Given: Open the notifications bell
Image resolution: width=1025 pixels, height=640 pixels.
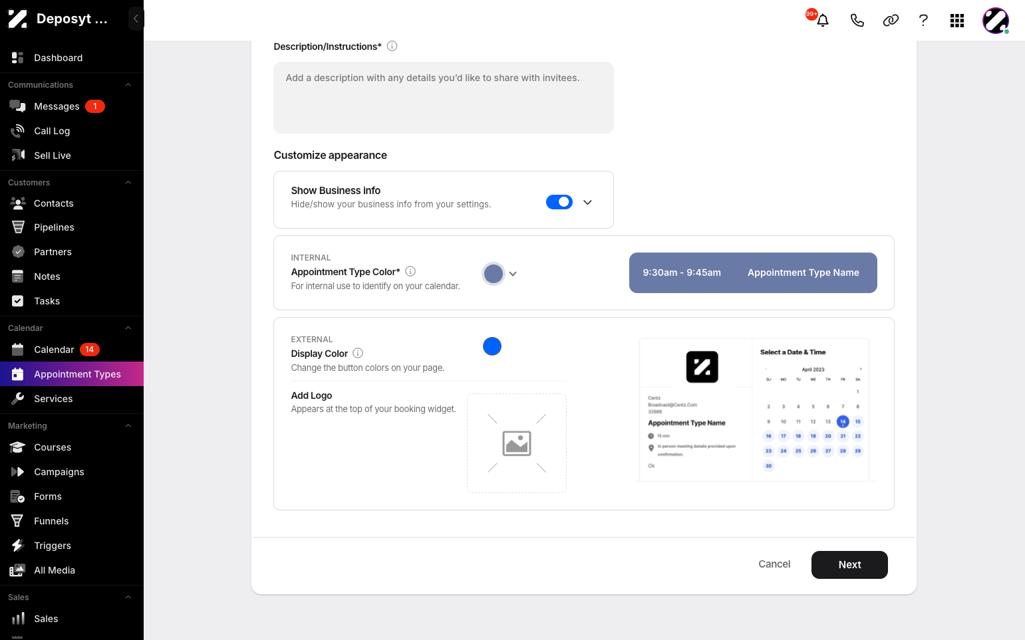Looking at the screenshot, I should (x=823, y=21).
